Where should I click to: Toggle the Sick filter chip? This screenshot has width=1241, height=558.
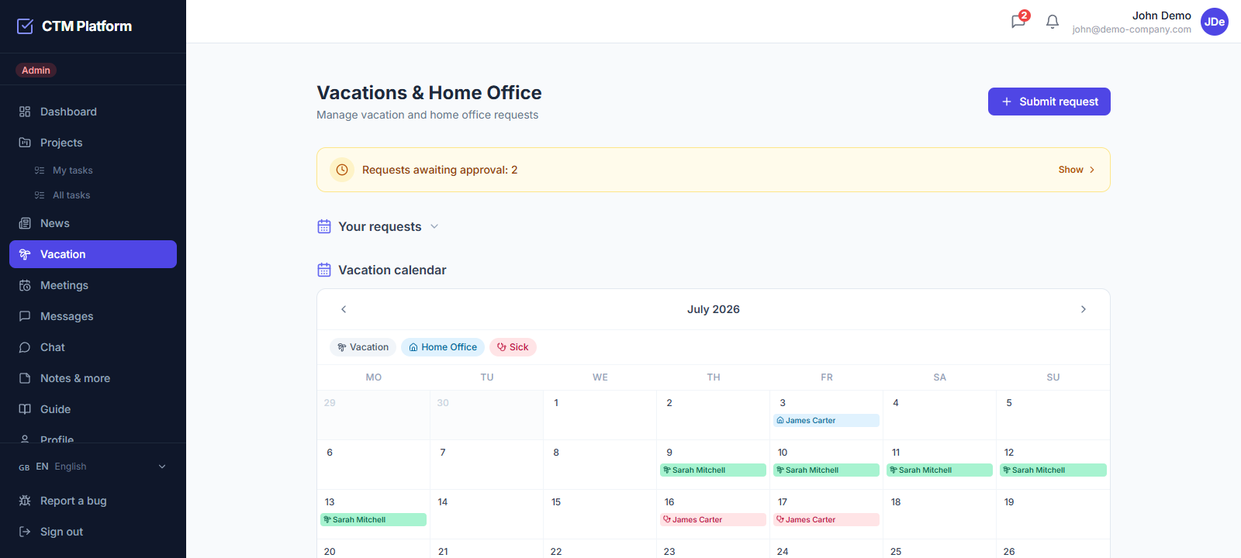(x=513, y=347)
